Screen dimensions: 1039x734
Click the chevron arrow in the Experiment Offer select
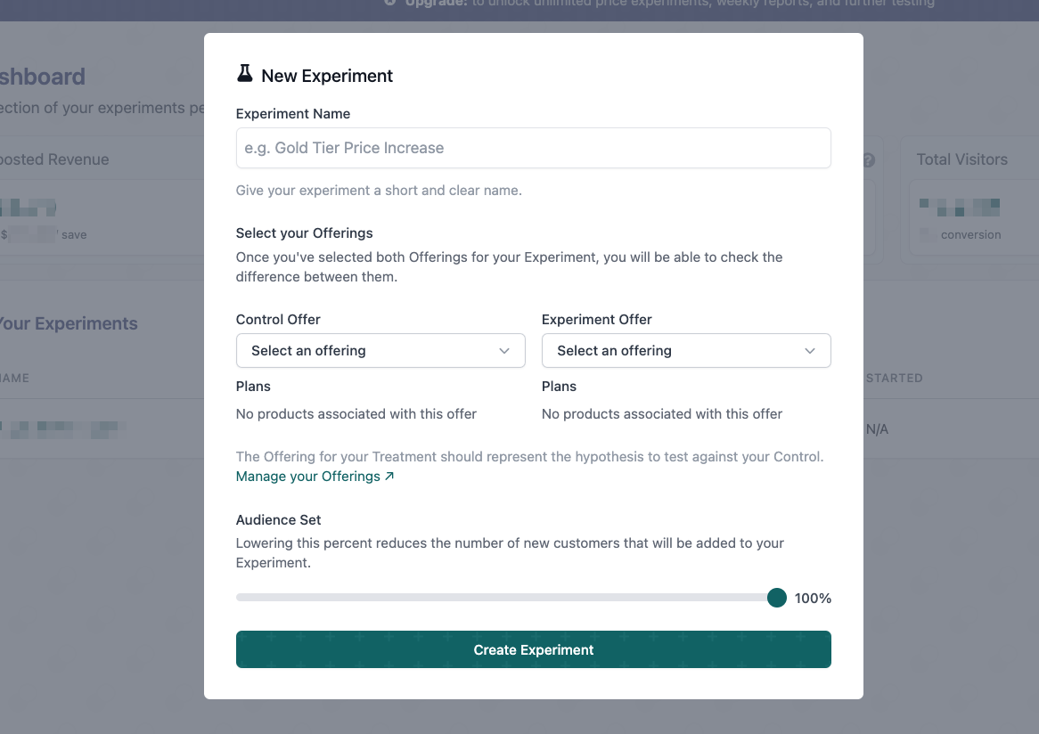[810, 351]
